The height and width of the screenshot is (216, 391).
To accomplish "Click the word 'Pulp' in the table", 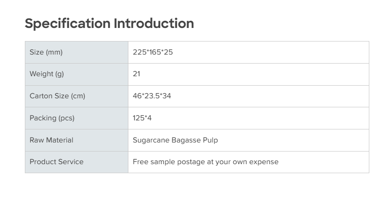I will click(x=210, y=140).
